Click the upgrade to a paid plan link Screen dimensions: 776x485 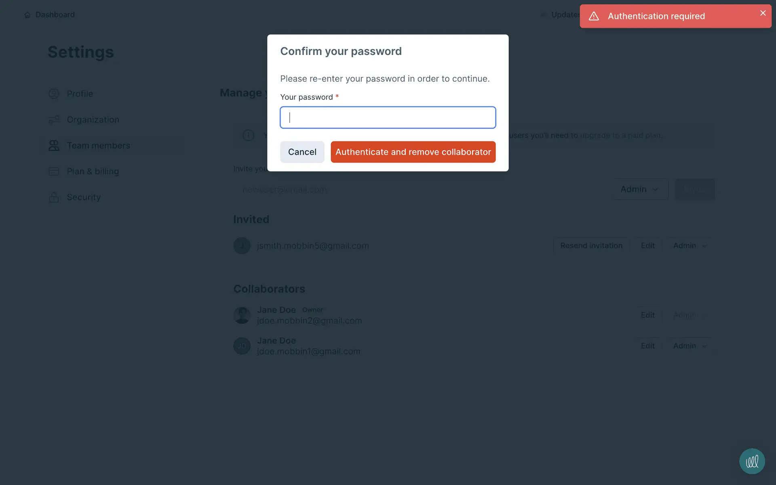[620, 135]
